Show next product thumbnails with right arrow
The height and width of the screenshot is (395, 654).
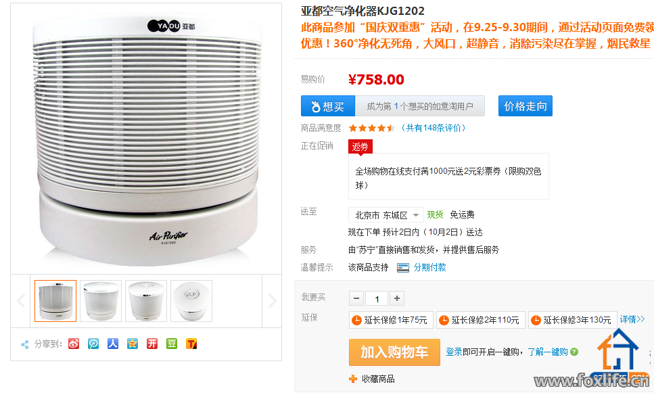coord(273,301)
